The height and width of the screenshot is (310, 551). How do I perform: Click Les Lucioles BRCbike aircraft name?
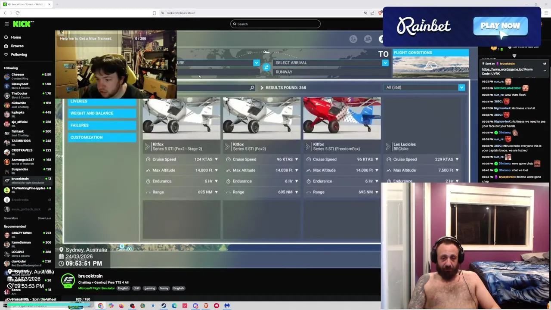[x=404, y=147]
